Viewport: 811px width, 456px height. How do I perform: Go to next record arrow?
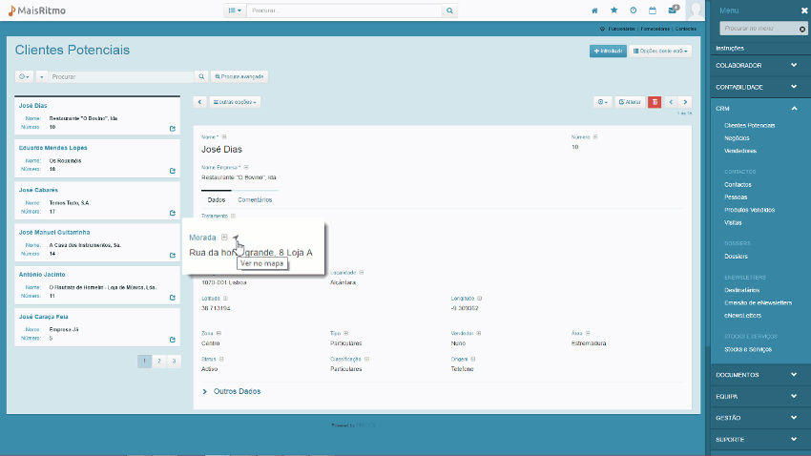tap(685, 102)
